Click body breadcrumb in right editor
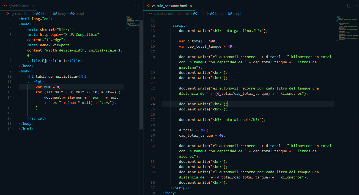The width and height of the screenshot is (359, 195). coord(219,13)
